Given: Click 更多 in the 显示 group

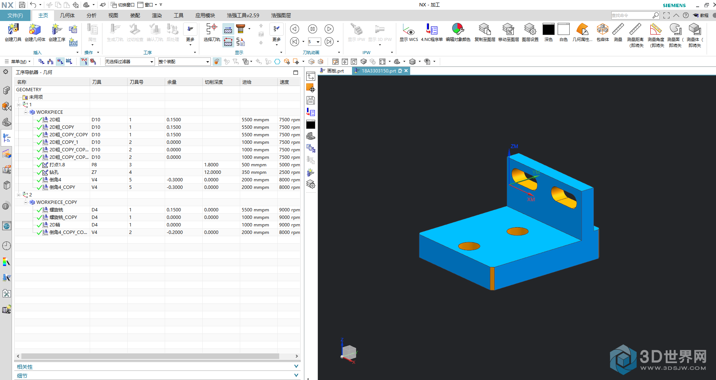Looking at the screenshot, I should pos(277,34).
